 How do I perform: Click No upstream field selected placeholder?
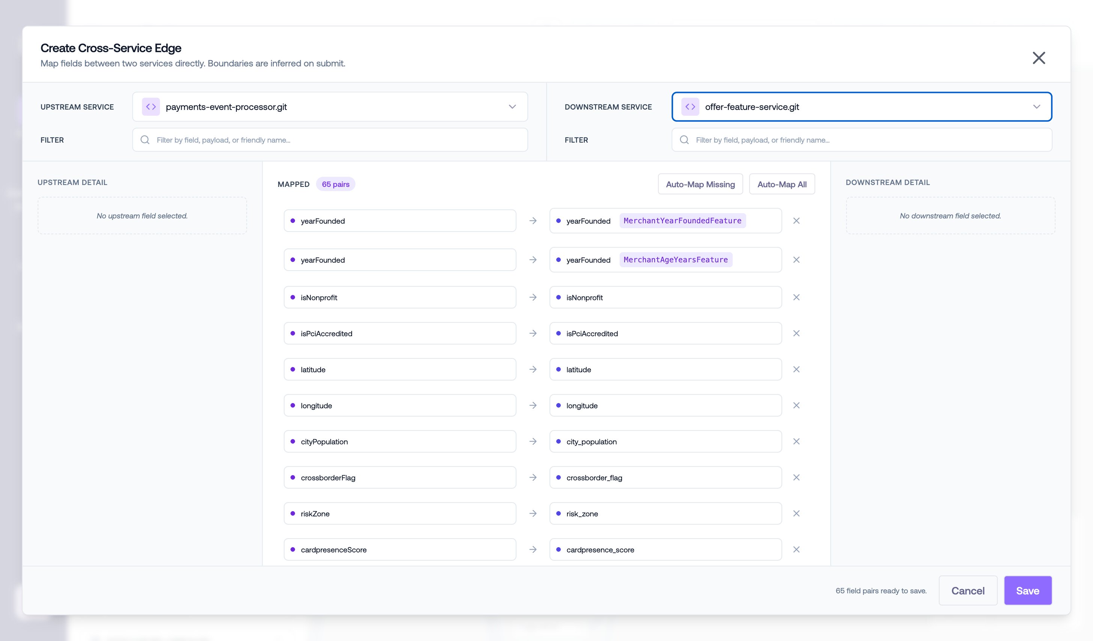(x=142, y=216)
